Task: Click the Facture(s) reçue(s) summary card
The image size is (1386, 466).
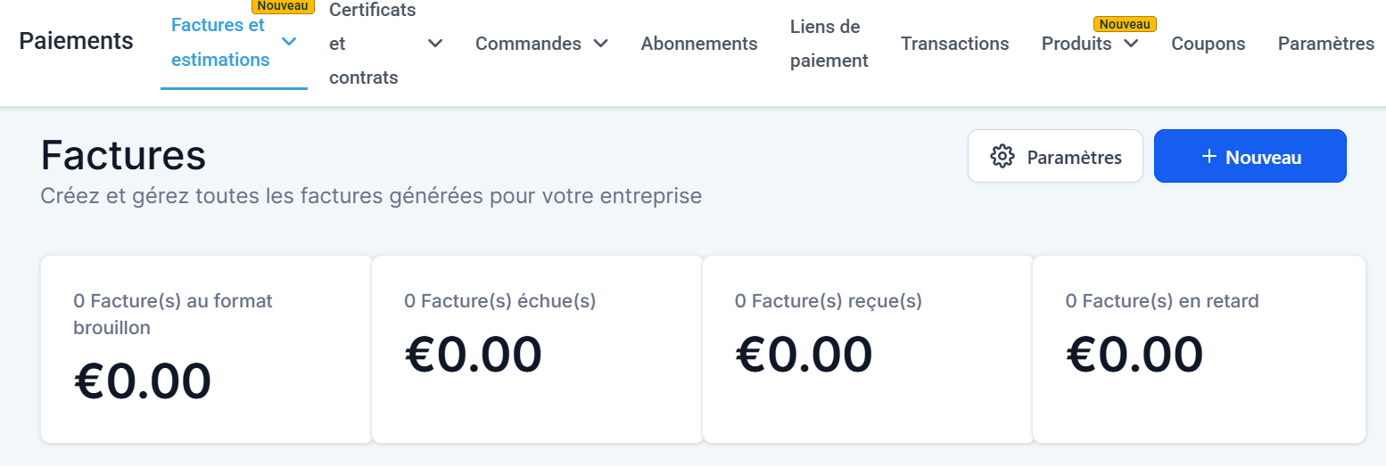Action: pyautogui.click(x=867, y=348)
